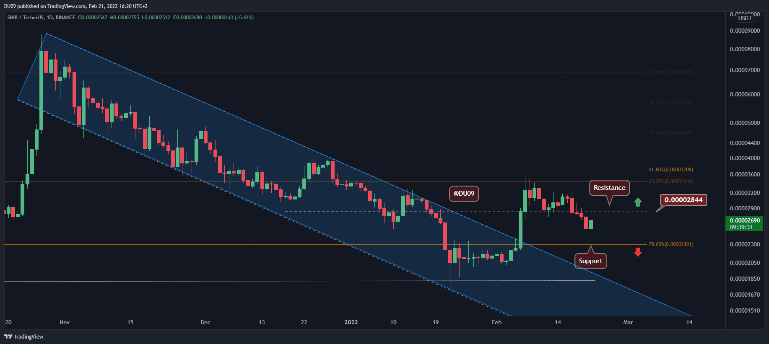Click the 0.00003600 price axis value

pyautogui.click(x=745, y=174)
